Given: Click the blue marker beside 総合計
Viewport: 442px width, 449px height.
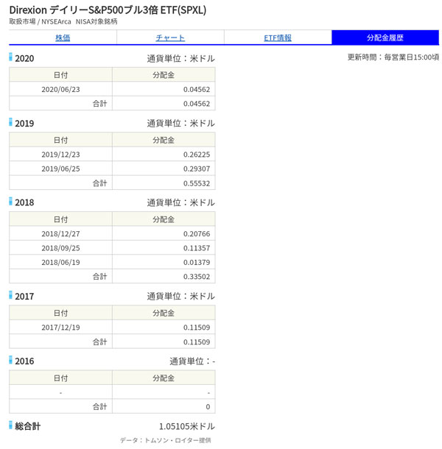Looking at the screenshot, I should tap(11, 425).
